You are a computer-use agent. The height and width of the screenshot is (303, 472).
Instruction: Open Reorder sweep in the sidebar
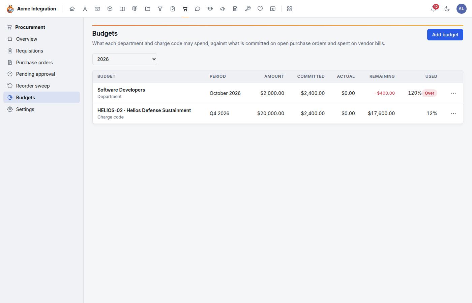click(42, 86)
